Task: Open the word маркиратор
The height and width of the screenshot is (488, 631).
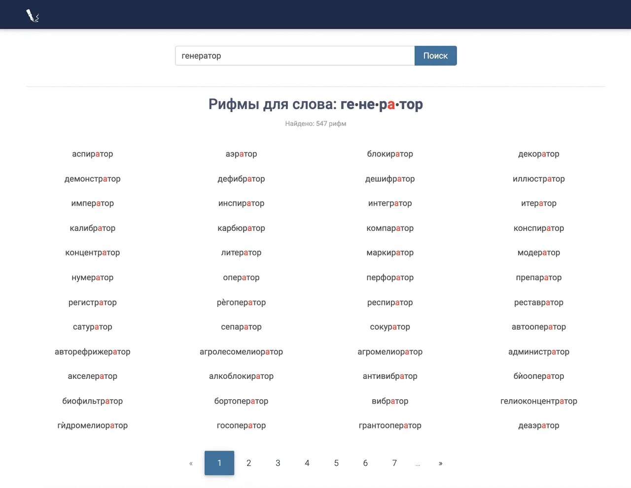Action: point(390,253)
